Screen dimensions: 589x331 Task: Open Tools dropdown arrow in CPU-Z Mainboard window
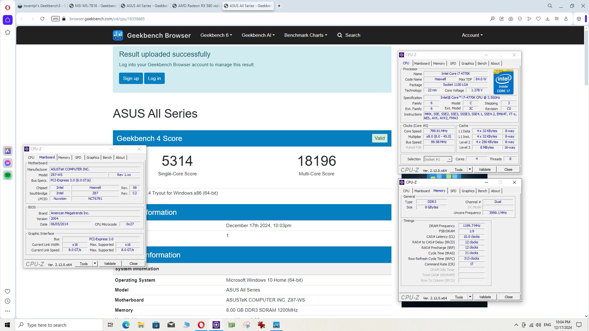95,264
